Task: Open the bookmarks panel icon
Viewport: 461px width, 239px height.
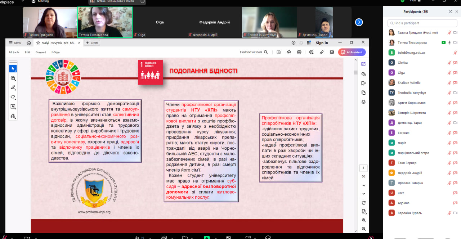Action: [363, 84]
